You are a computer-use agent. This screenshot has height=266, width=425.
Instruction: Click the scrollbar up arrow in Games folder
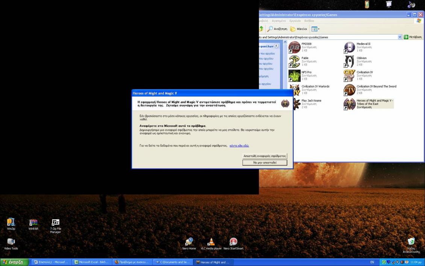(285, 42)
